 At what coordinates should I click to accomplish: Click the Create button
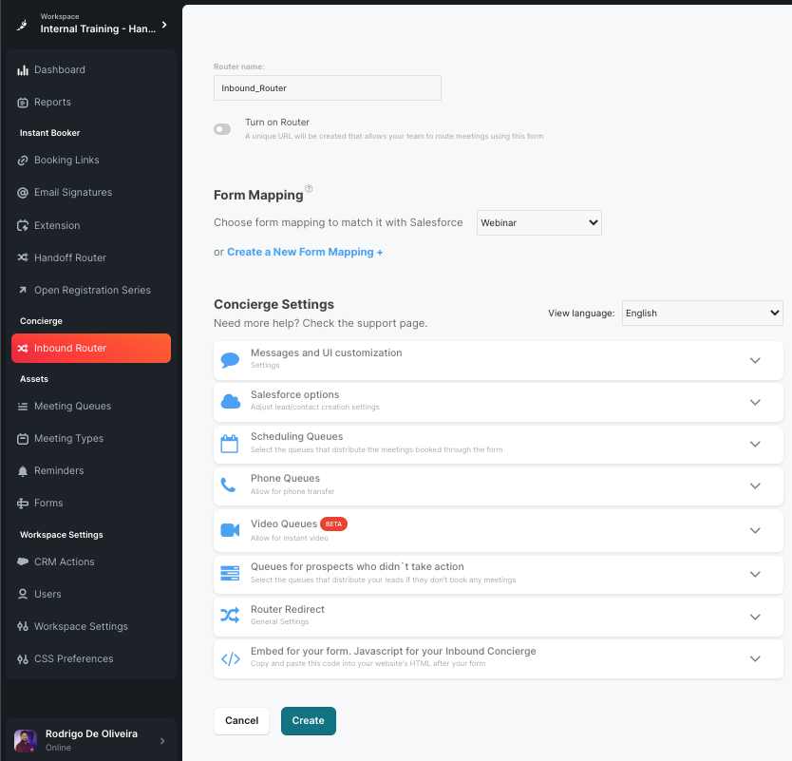(x=308, y=720)
